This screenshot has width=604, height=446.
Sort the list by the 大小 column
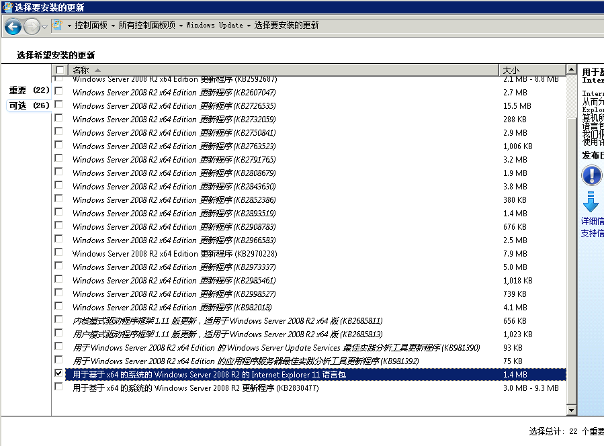coord(532,70)
